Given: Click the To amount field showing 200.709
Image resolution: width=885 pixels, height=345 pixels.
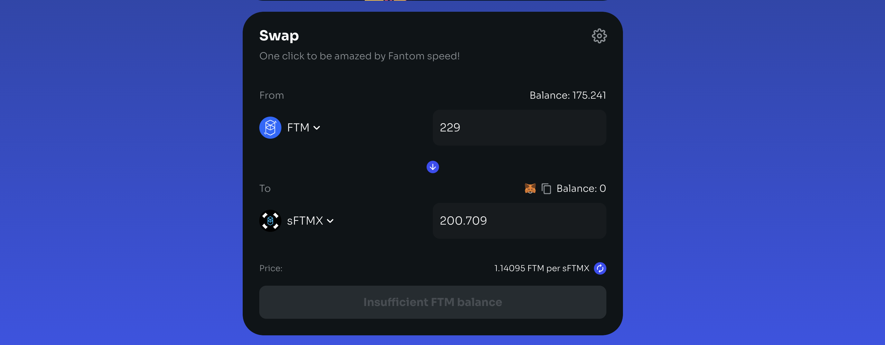Looking at the screenshot, I should coord(519,221).
